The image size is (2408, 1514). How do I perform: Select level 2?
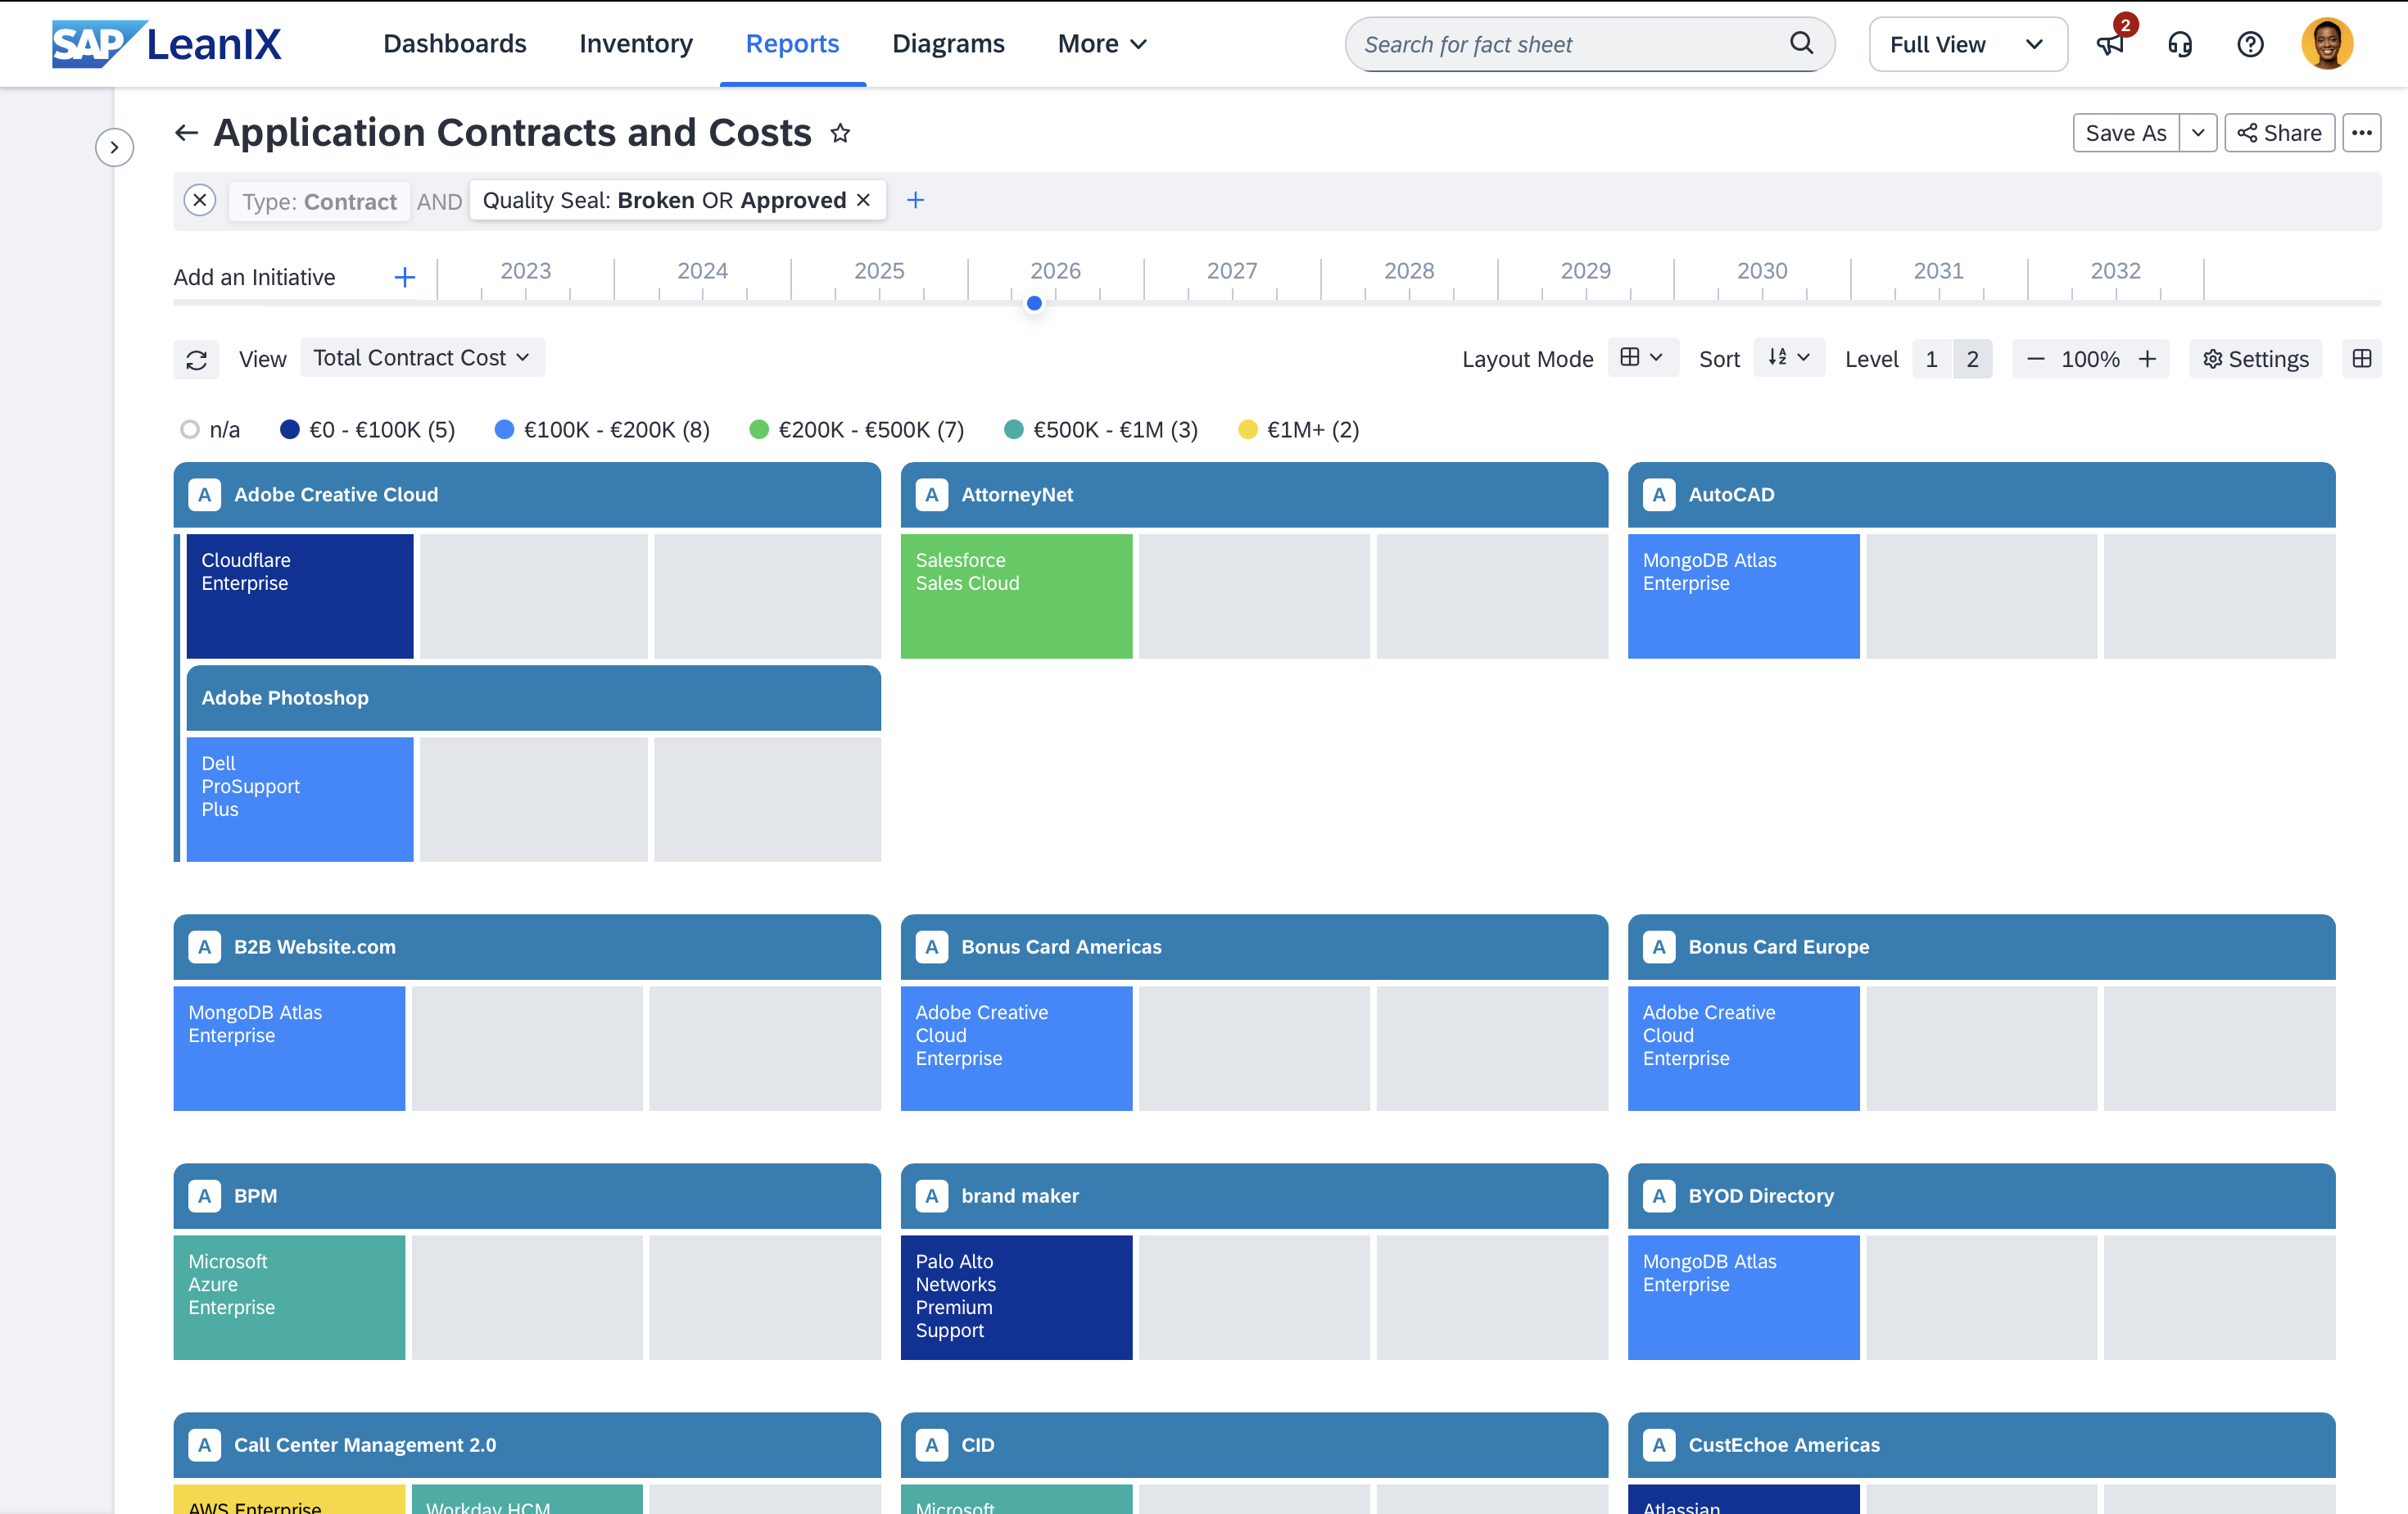pos(1972,359)
